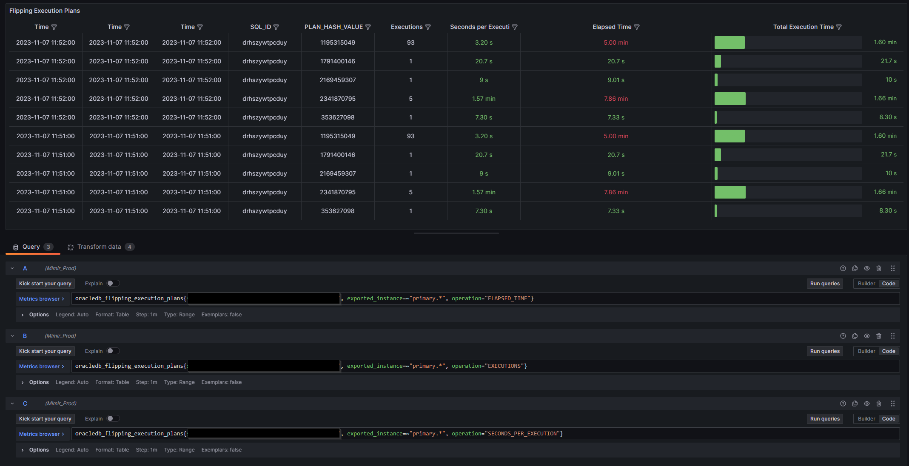Rename query A by clicking its letter

click(25, 268)
